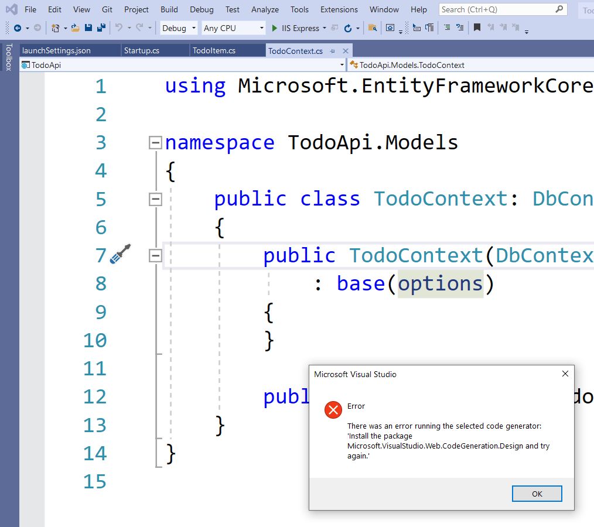The width and height of the screenshot is (594, 527).
Task: Collapse the namespace TodoApi.Models block
Action: [155, 143]
